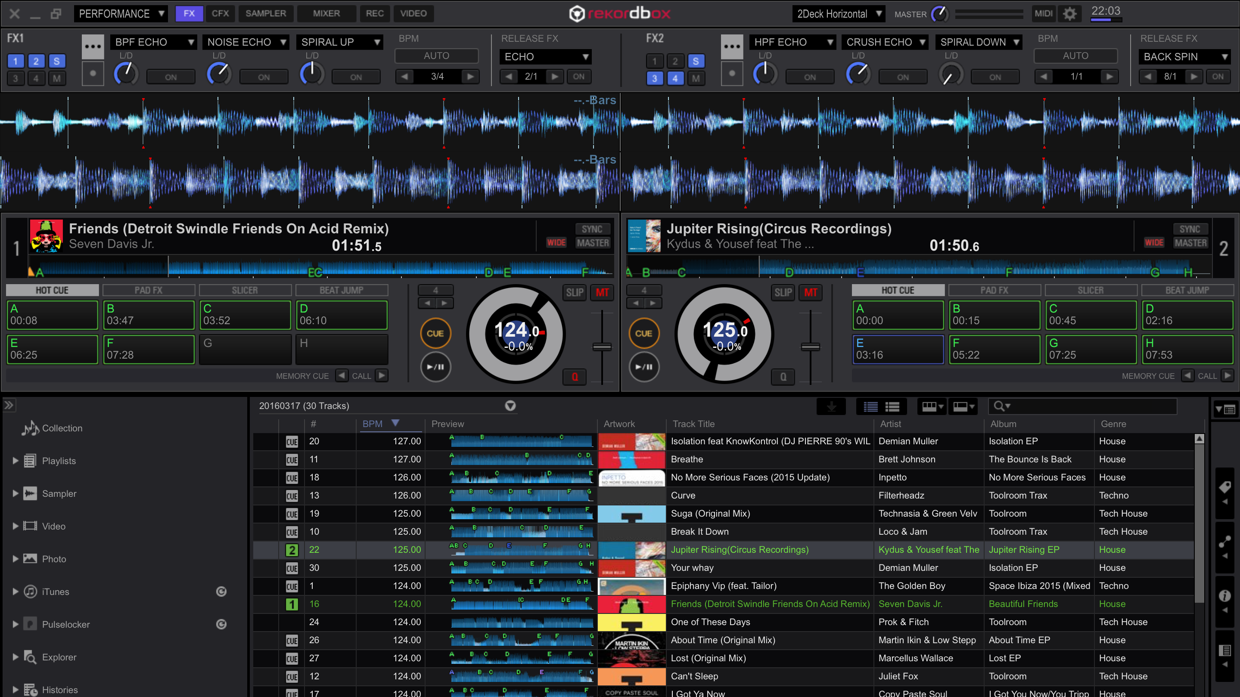Click deck 2 quantize Q button
Viewport: 1240px width, 697px height.
[783, 377]
